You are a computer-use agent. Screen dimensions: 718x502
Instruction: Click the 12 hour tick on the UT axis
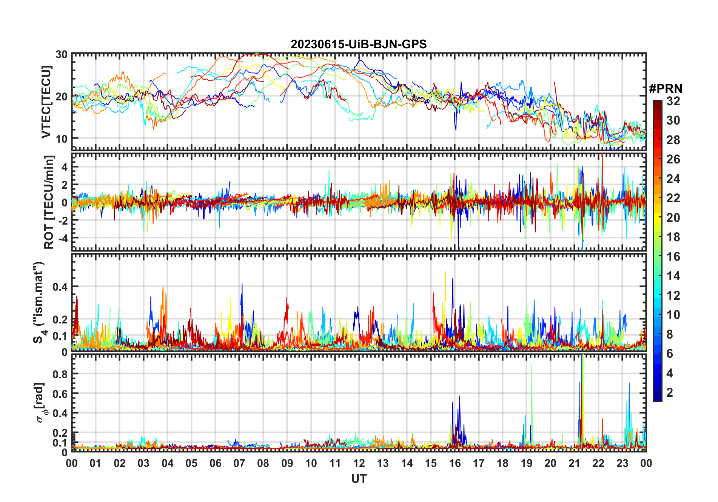tap(359, 463)
